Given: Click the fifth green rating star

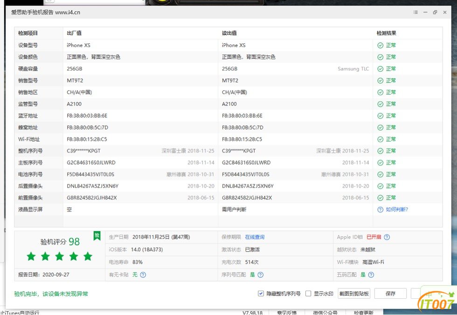Looking at the screenshot, I should (88, 256).
